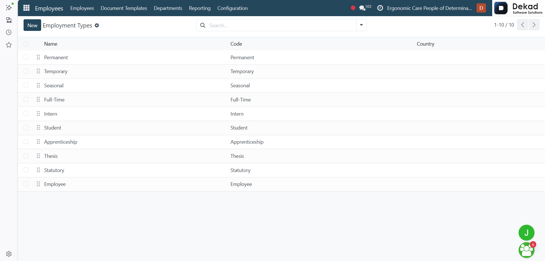The height and width of the screenshot is (261, 545).
Task: Open the sidebar favorites star icon
Action: pyautogui.click(x=9, y=45)
